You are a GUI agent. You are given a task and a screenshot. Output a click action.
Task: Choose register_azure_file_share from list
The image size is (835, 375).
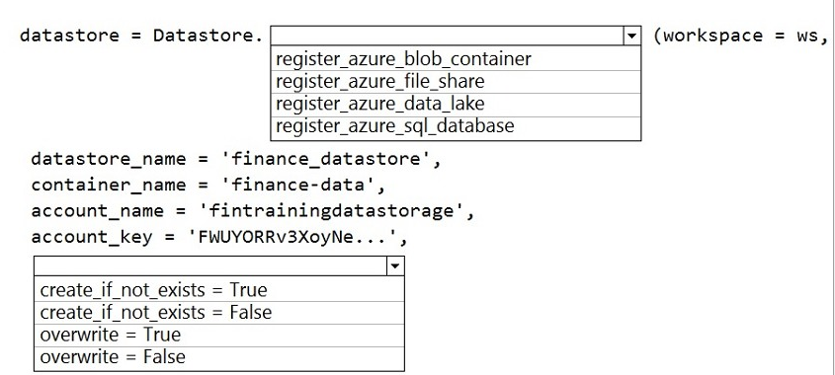coord(456,81)
